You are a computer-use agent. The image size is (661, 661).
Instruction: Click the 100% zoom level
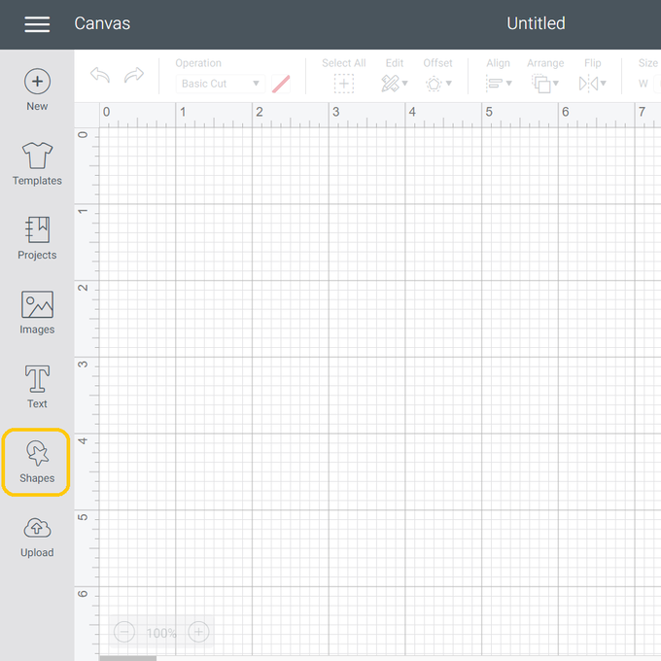(161, 633)
